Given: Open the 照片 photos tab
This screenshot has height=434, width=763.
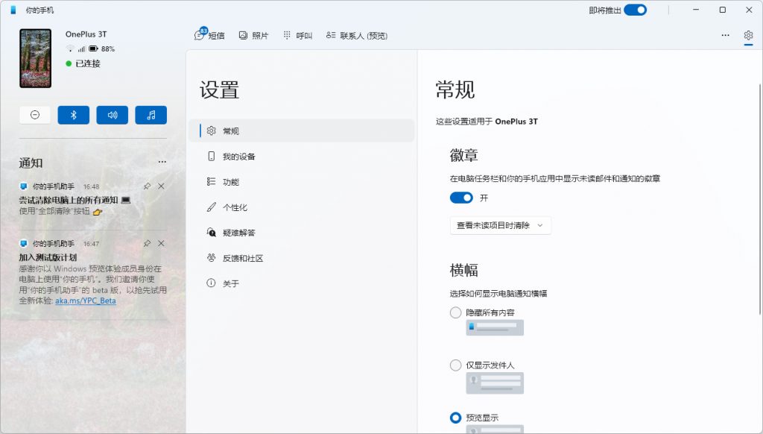Looking at the screenshot, I should point(254,35).
